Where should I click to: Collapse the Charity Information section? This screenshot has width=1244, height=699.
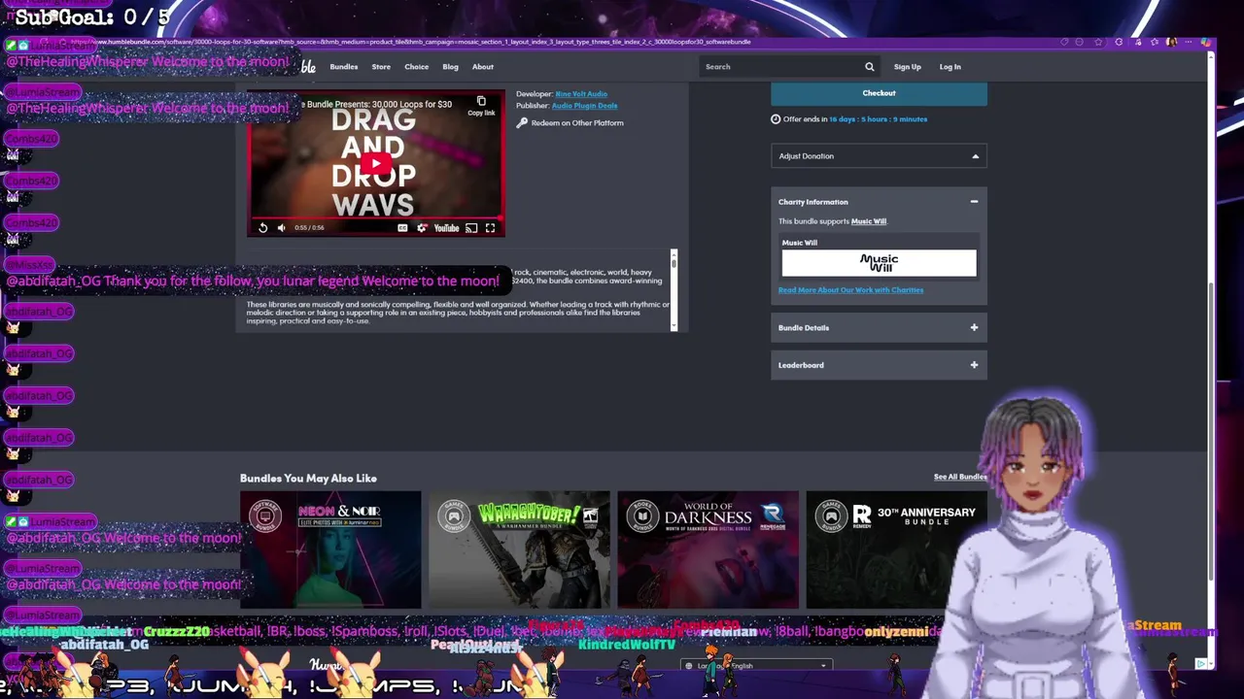(x=974, y=202)
